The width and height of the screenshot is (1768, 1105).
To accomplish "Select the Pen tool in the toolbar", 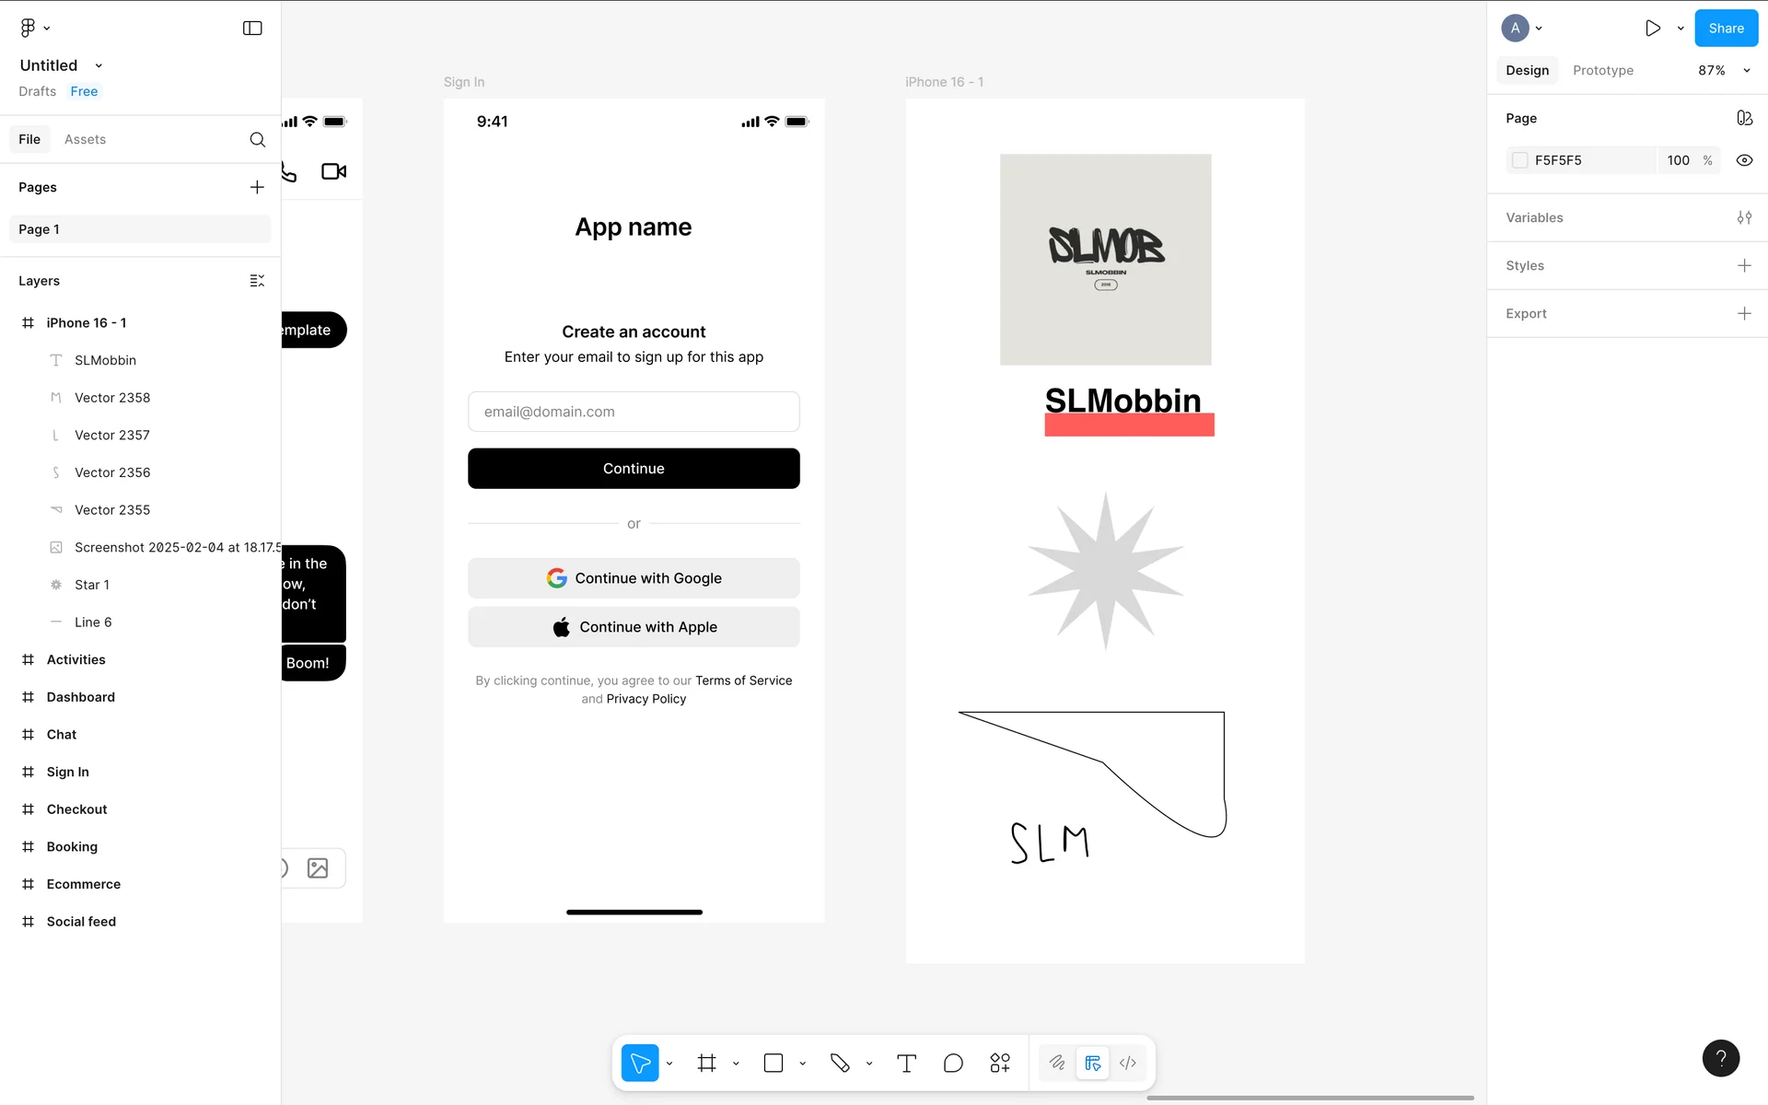I will click(839, 1063).
